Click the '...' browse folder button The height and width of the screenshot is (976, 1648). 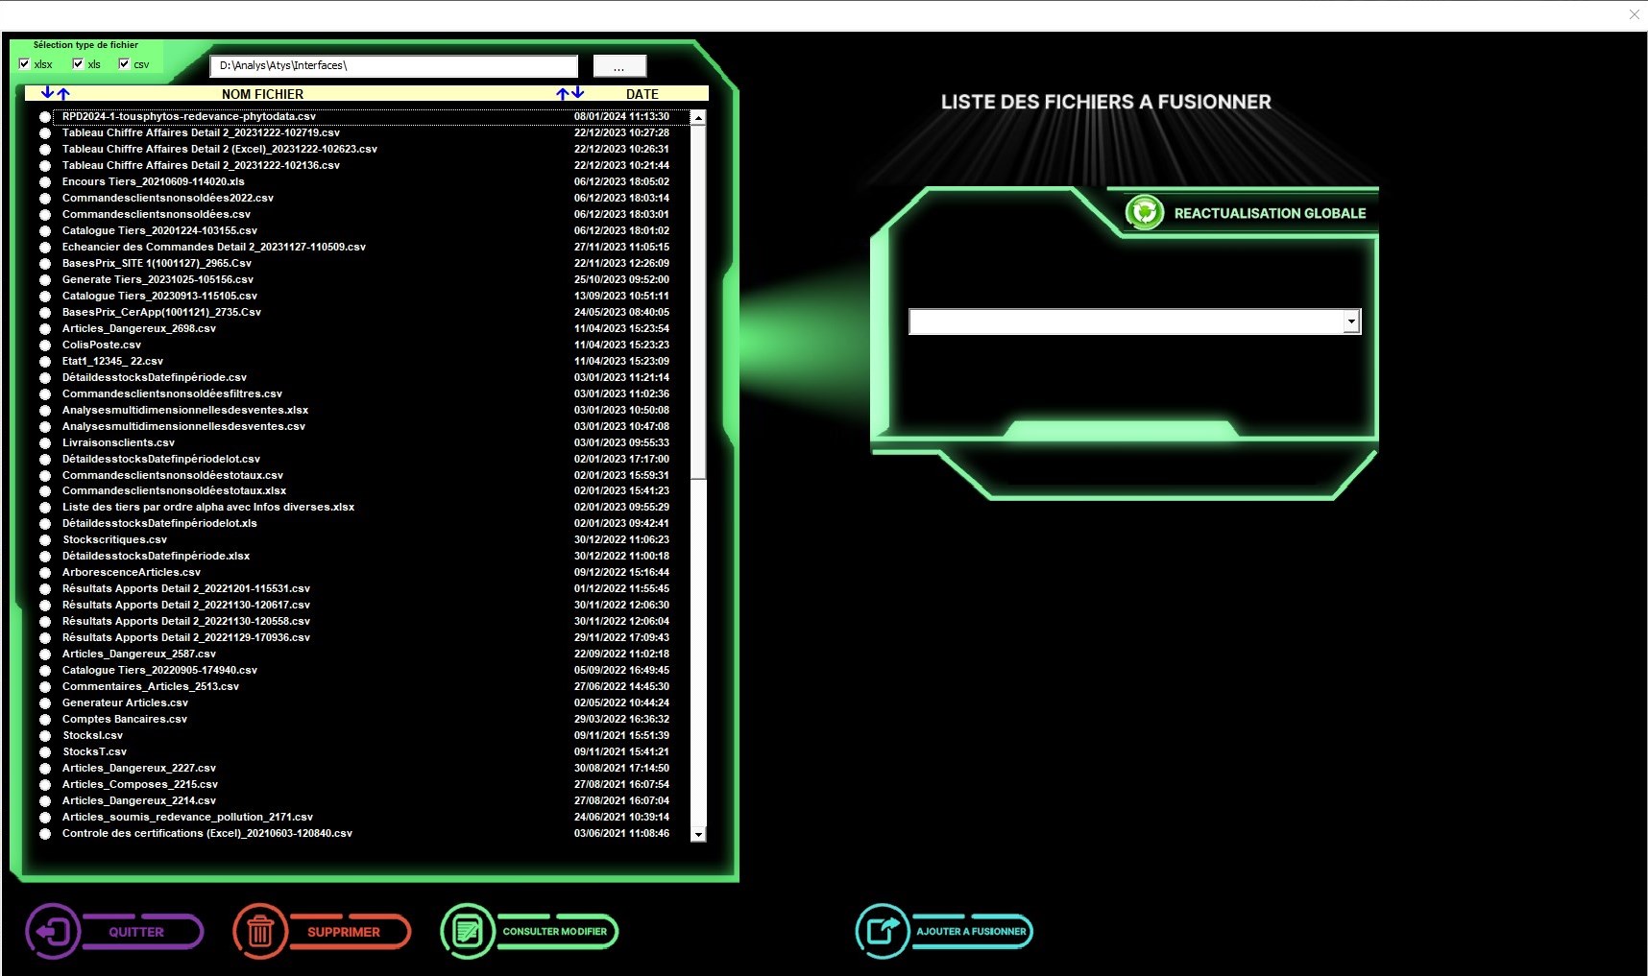pos(619,66)
